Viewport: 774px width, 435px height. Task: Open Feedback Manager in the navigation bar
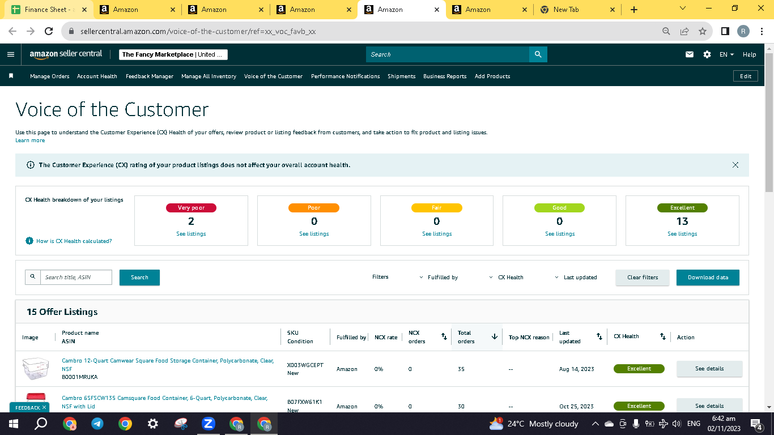point(150,76)
